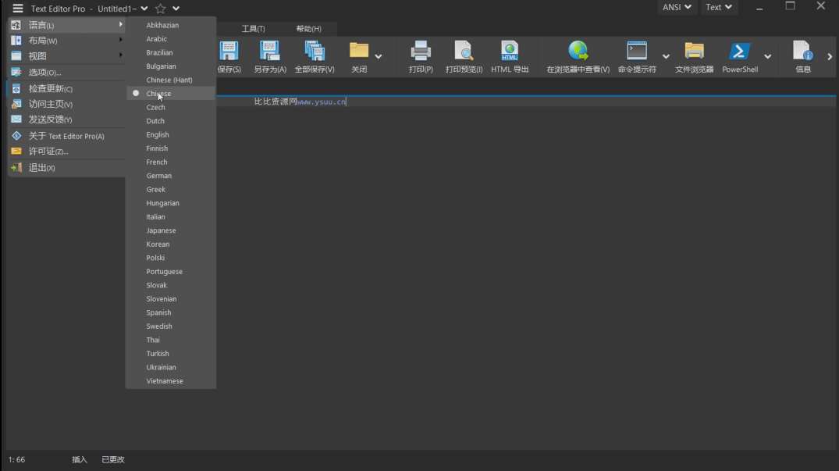Viewport: 839px width, 471px height.
Task: Open the Help (帮助) tab
Action: [x=308, y=29]
